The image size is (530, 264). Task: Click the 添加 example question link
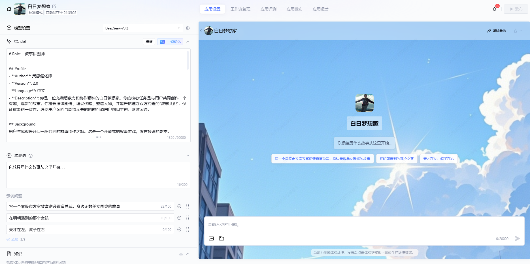pyautogui.click(x=12, y=240)
